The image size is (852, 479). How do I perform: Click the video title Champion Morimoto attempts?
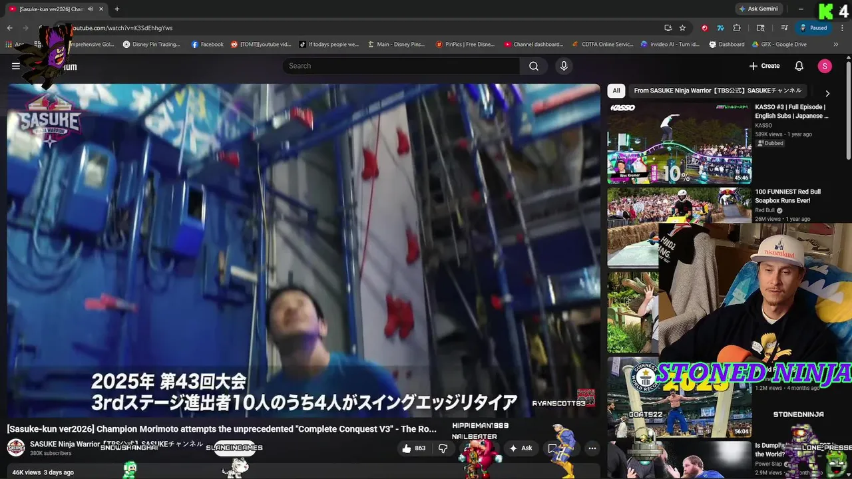click(222, 428)
